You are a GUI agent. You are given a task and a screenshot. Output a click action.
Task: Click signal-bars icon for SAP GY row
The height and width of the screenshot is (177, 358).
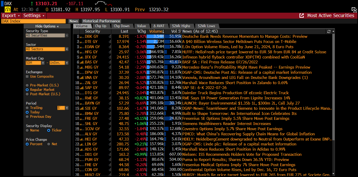(82, 88)
